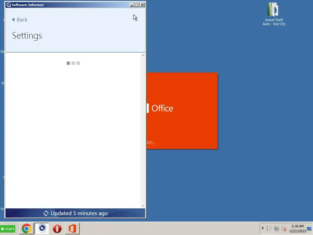Minimize the Software Informer window
The image size is (313, 235).
131,5
